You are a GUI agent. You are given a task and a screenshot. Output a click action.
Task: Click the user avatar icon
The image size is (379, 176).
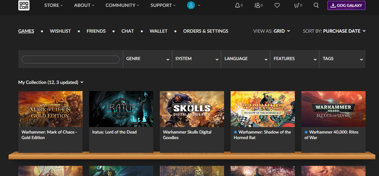click(x=191, y=5)
